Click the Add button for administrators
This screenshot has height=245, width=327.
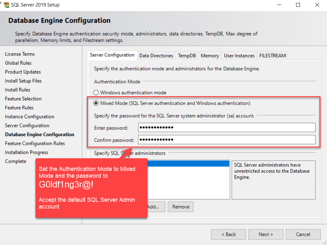click(155, 207)
